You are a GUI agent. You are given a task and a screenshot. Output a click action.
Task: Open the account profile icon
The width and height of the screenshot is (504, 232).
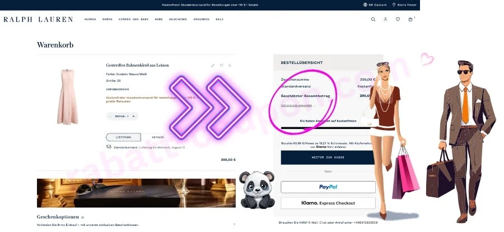(385, 19)
